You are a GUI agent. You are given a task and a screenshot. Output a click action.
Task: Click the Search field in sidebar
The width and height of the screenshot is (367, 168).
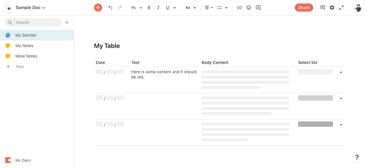(33, 22)
